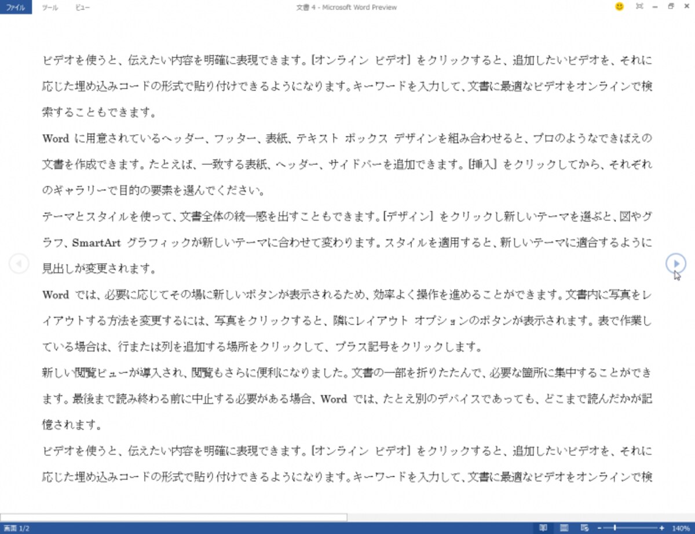
Task: Open the ファイル menu
Action: click(16, 8)
